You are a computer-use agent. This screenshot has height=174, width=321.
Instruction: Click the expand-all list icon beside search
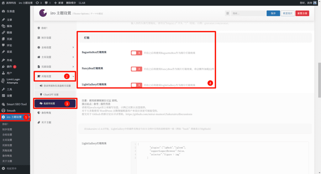[228, 13]
